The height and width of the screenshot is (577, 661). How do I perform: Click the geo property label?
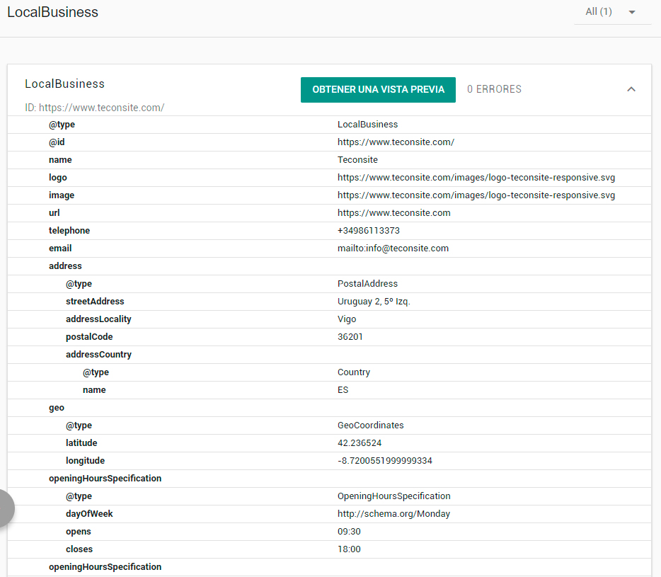click(57, 408)
